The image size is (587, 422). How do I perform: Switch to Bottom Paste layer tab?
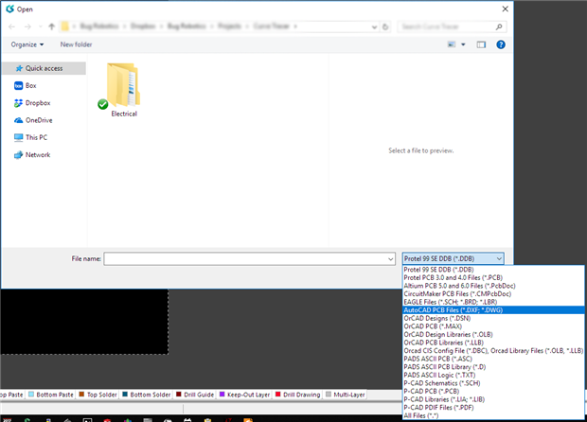(x=51, y=395)
